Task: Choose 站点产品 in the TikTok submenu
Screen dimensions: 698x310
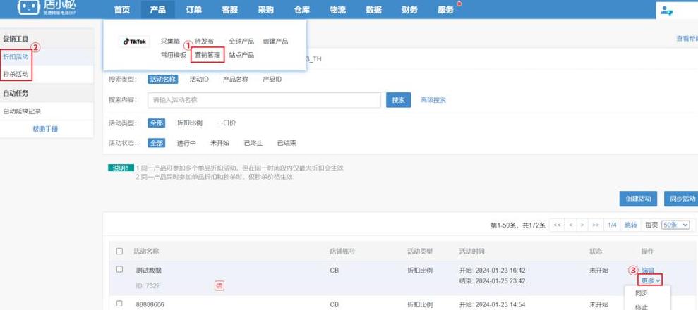Action: 241,55
